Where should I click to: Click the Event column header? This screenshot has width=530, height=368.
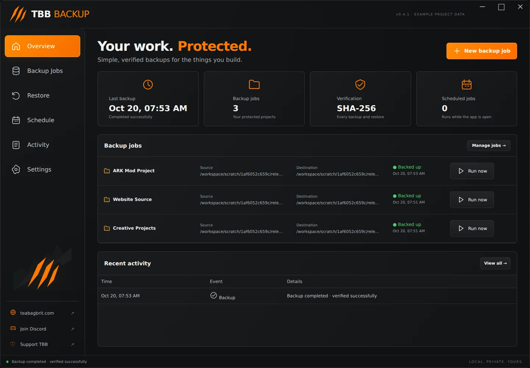click(216, 282)
